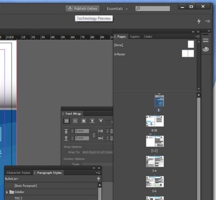Expand the right dock panels
Image resolution: width=216 pixels, height=200 pixels.
(209, 31)
